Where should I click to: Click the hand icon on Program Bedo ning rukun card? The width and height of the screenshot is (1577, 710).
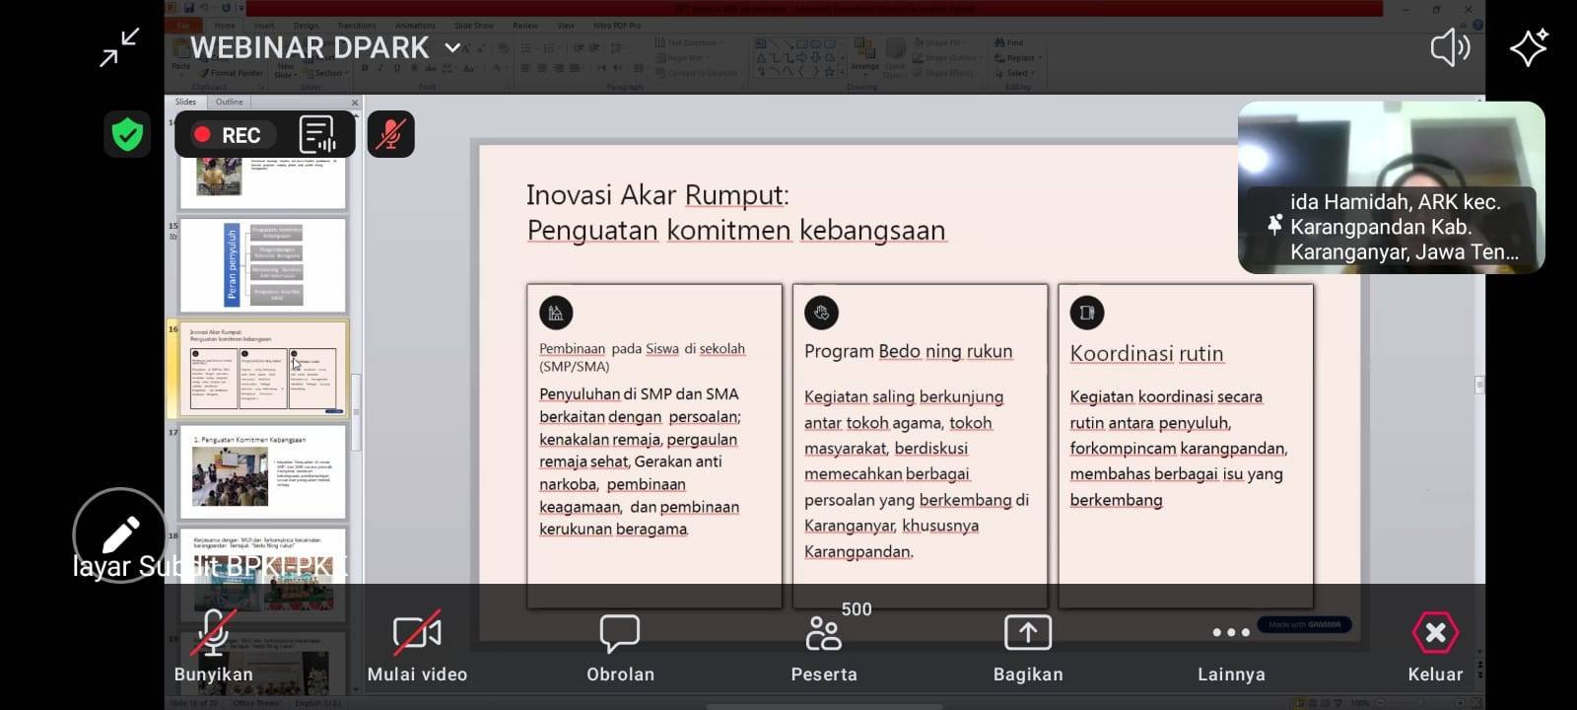pos(821,313)
